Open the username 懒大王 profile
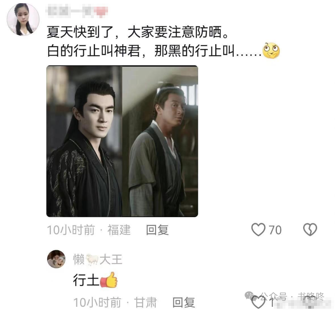The width and height of the screenshot is (335, 310). 98,259
